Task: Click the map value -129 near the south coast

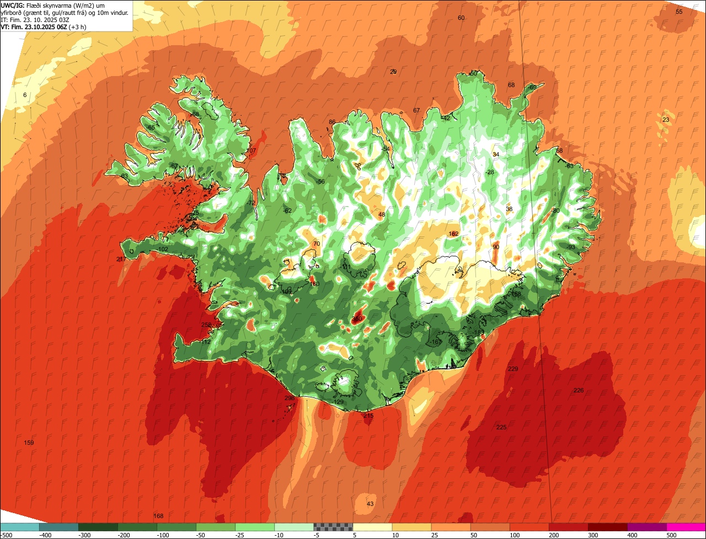Action: [338, 402]
